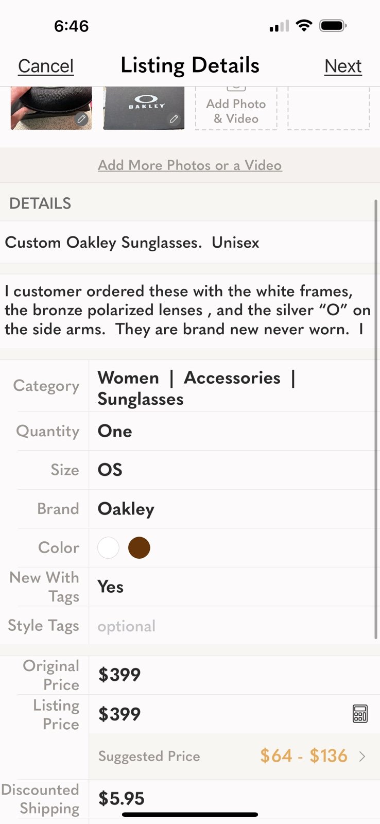Tap the battery indicator in status bar

[333, 25]
